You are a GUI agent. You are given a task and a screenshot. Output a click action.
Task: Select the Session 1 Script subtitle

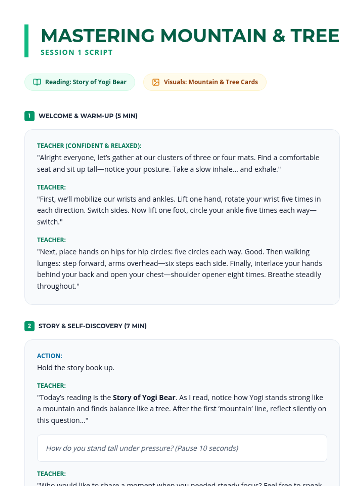76,52
